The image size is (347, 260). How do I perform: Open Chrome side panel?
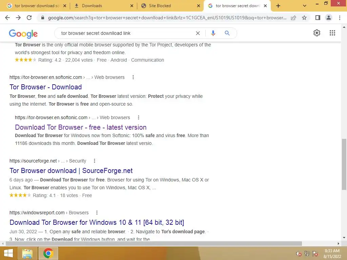318,18
